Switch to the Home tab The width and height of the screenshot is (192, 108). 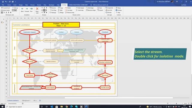[x=9, y=5]
